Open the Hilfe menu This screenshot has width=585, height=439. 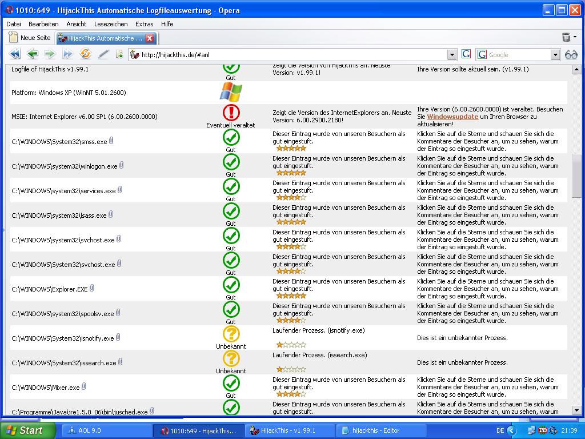pos(167,24)
